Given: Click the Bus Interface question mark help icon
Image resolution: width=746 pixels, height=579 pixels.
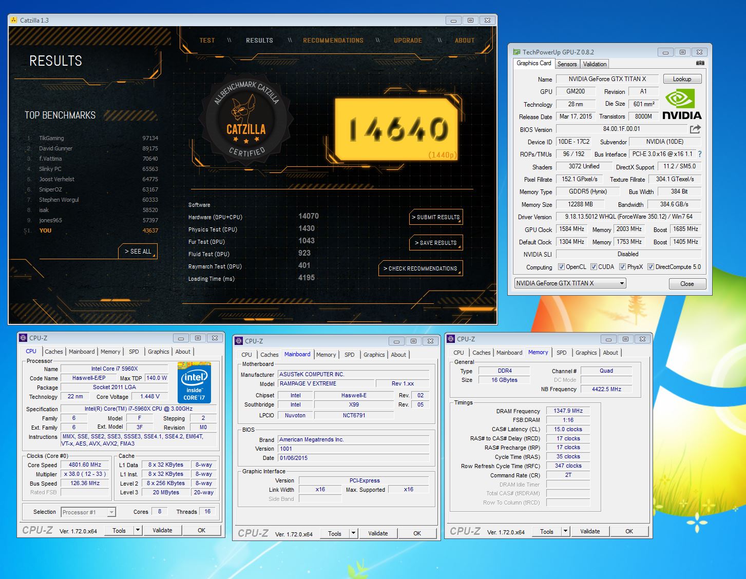Looking at the screenshot, I should [x=699, y=154].
